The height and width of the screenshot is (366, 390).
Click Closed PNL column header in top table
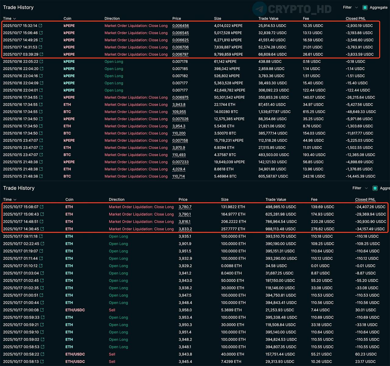coord(355,19)
